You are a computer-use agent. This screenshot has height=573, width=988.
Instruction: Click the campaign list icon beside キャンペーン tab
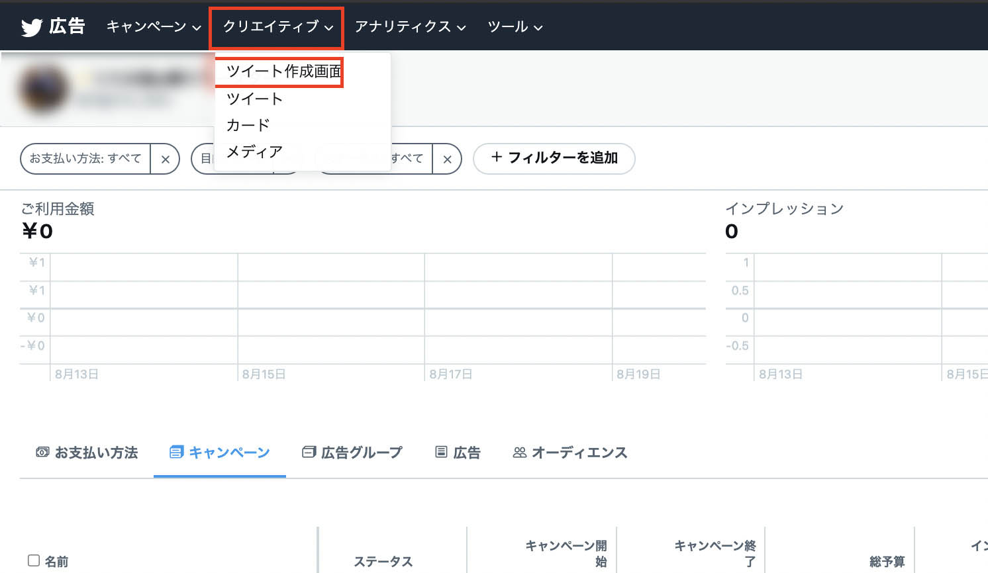click(x=176, y=452)
